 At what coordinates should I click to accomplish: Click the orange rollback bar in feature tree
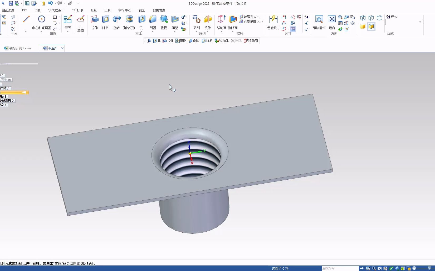click(x=14, y=92)
